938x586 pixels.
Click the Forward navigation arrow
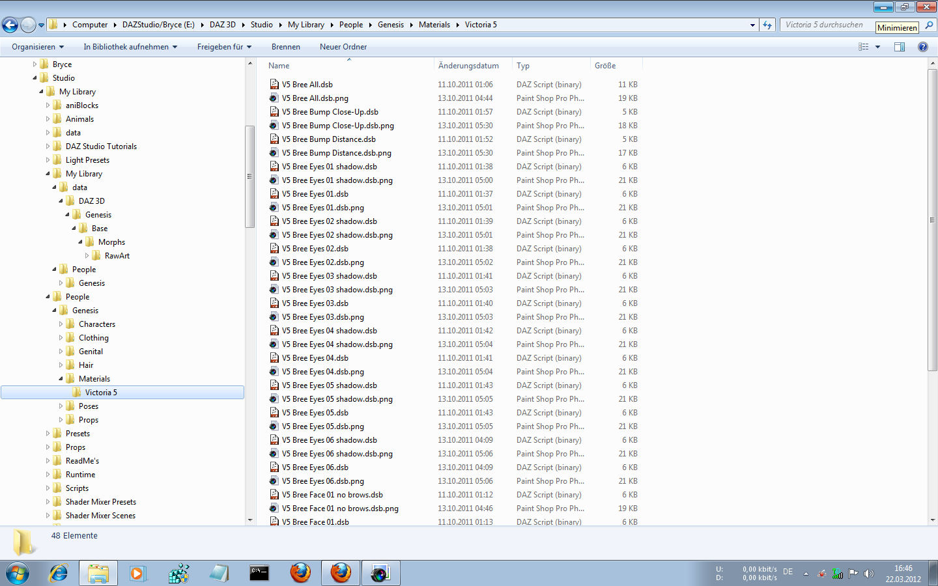(28, 25)
